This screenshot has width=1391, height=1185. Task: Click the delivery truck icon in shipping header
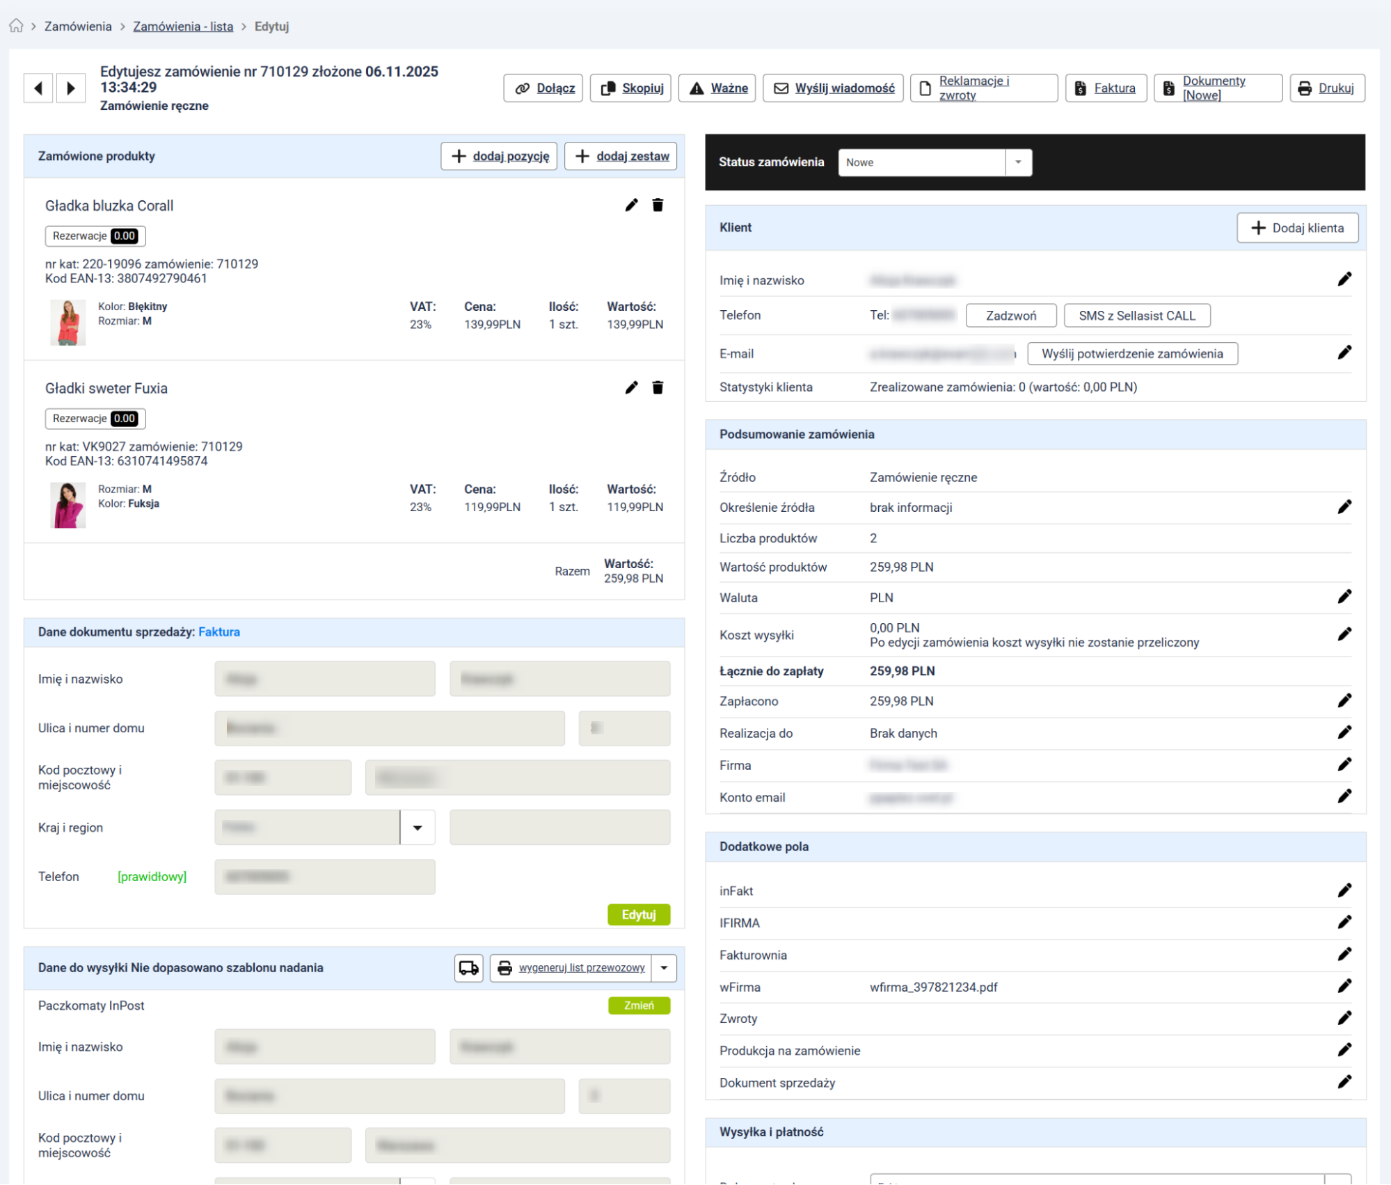pos(469,968)
